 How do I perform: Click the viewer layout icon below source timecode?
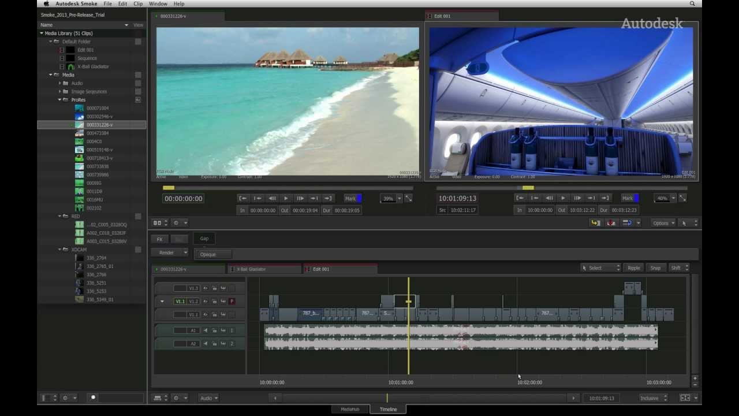click(x=157, y=223)
